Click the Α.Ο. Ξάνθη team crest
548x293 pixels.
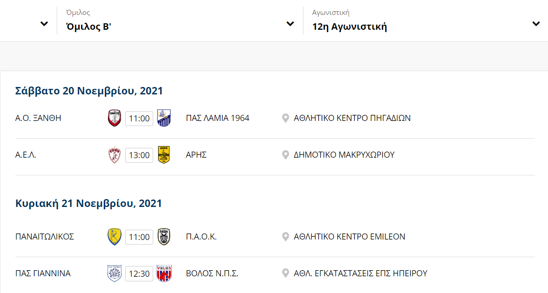pyautogui.click(x=114, y=118)
